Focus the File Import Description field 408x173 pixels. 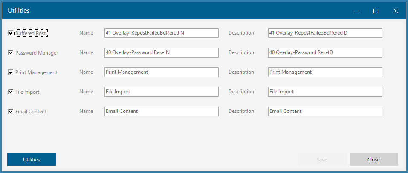pos(325,92)
